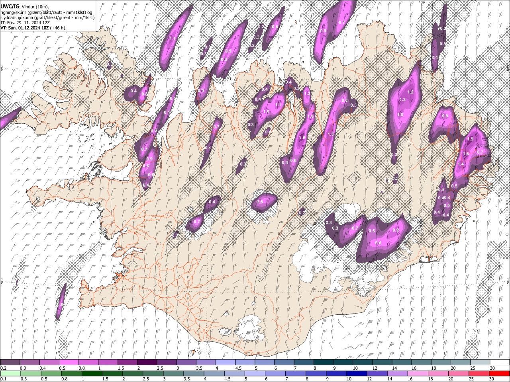Click the '20W' longitude label at the top
This screenshot has height=382, width=510.
coord(212,2)
